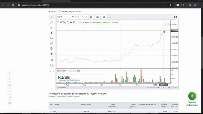Click the back arrow in chart toolbar
The image size is (203, 114).
[x=51, y=54]
